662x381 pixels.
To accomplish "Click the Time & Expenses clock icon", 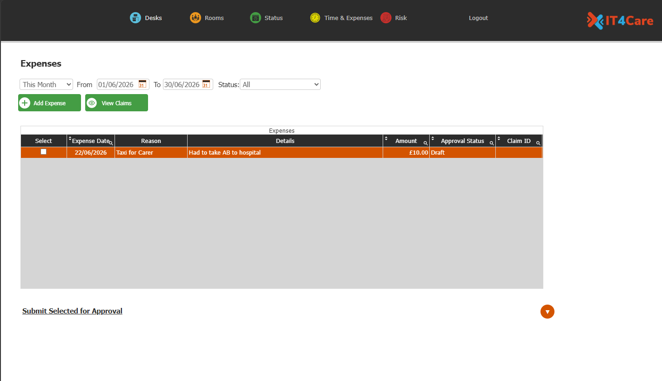I will tap(315, 18).
